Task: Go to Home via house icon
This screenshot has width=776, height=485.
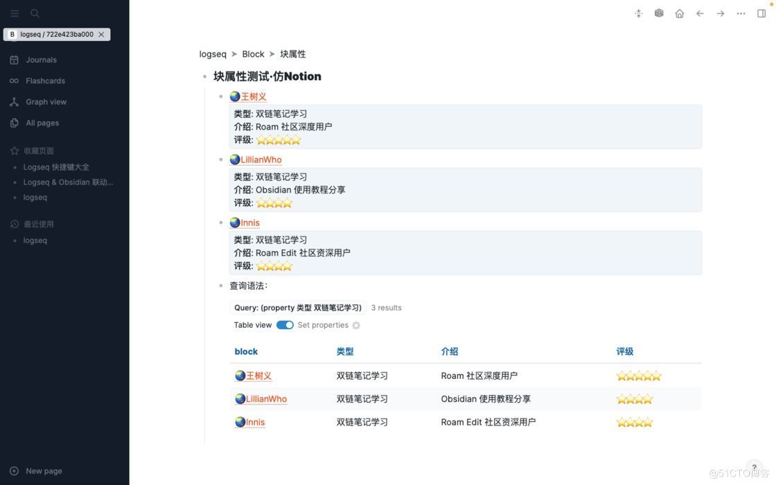Action: point(680,13)
